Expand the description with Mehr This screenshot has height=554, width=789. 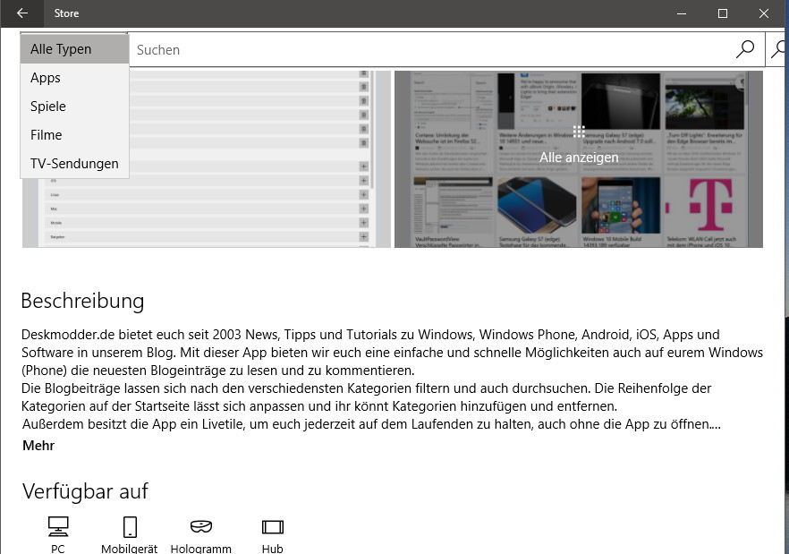pyautogui.click(x=38, y=445)
